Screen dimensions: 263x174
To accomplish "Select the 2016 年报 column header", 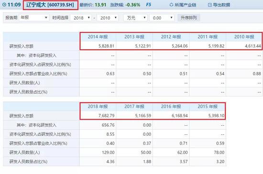I will [171, 107].
